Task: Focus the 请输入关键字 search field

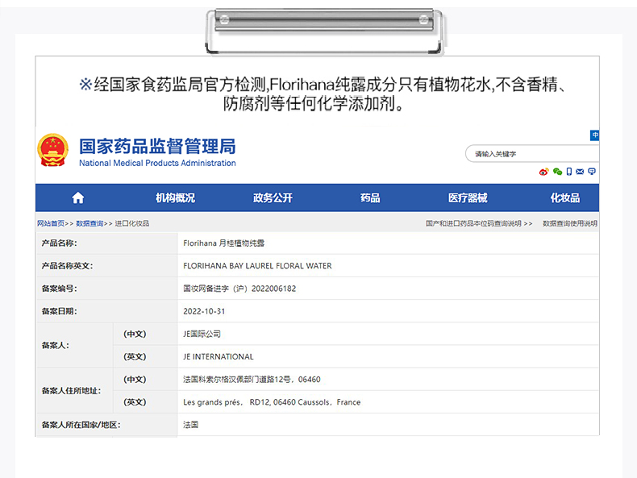Action: [532, 154]
